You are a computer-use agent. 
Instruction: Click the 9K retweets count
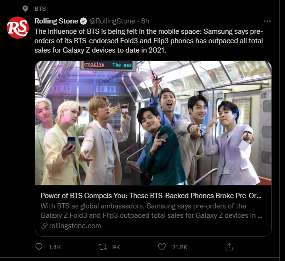[116, 247]
